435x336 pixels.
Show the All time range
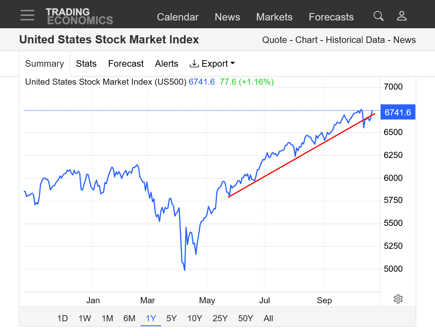(x=268, y=318)
